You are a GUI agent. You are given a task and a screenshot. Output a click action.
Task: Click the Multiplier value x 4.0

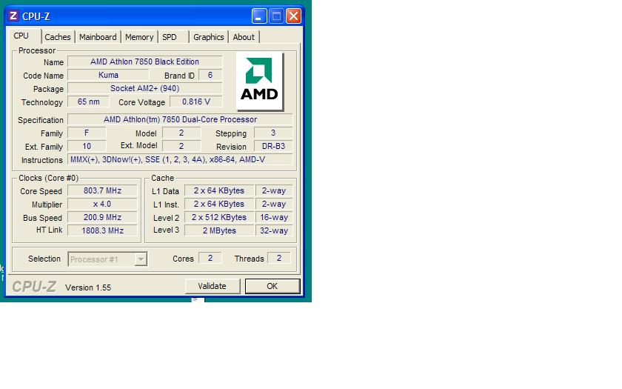(102, 204)
